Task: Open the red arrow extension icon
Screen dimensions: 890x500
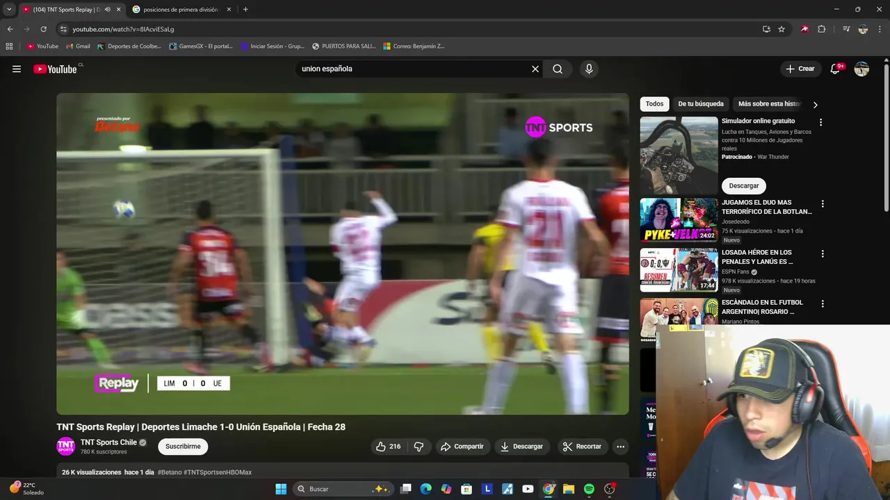Action: click(804, 29)
